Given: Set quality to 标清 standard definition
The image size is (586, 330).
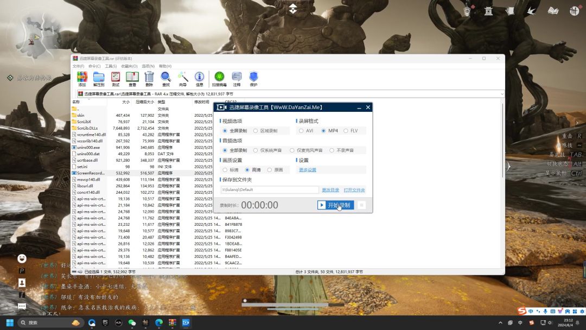Looking at the screenshot, I should [231, 170].
